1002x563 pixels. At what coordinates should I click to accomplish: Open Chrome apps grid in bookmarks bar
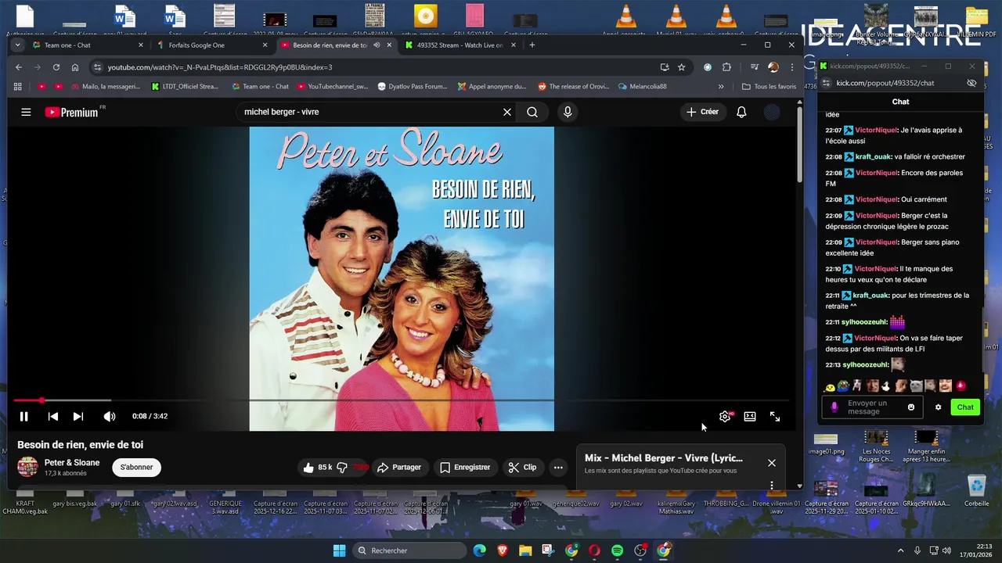click(18, 86)
